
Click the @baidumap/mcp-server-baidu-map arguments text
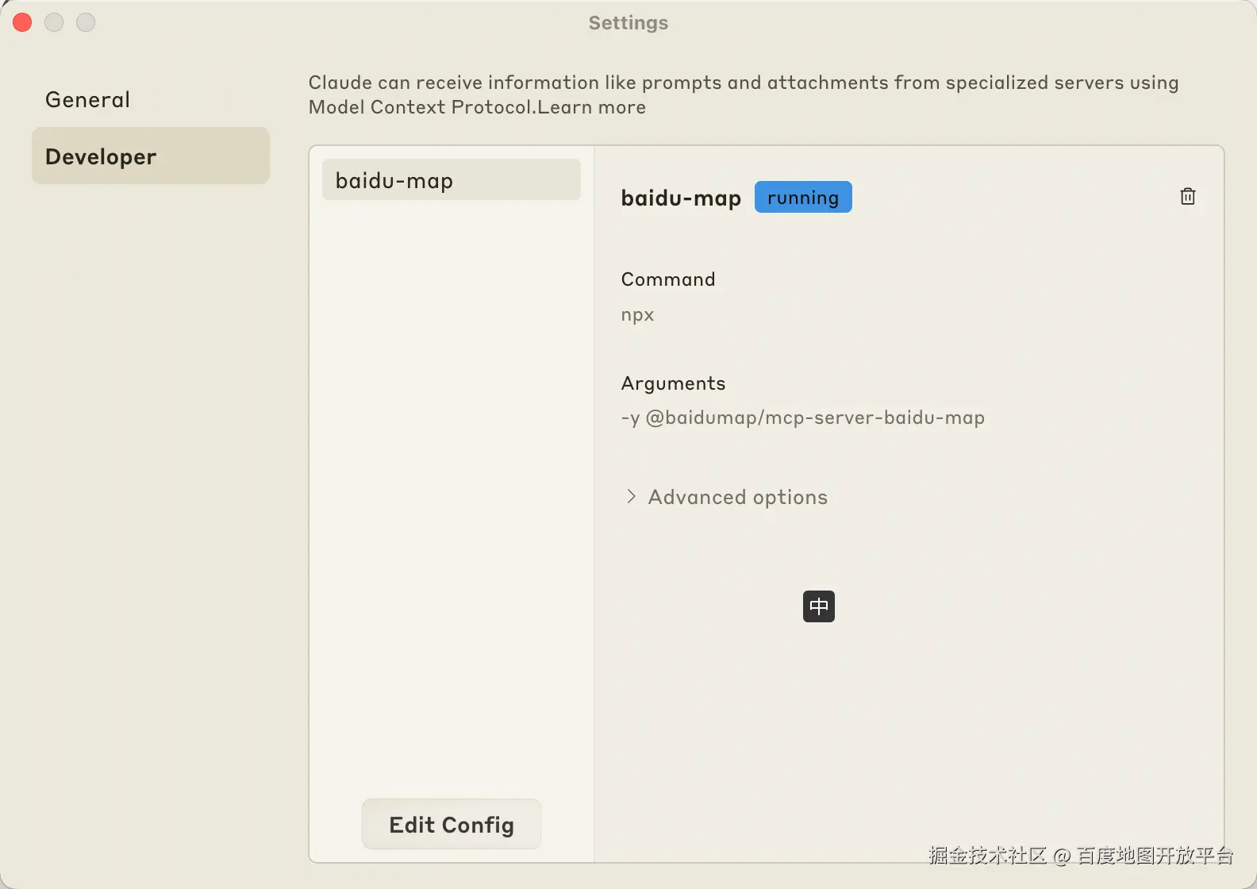tap(803, 418)
